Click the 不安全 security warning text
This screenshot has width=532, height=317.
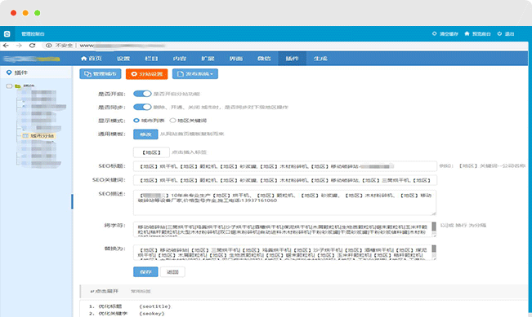point(64,46)
